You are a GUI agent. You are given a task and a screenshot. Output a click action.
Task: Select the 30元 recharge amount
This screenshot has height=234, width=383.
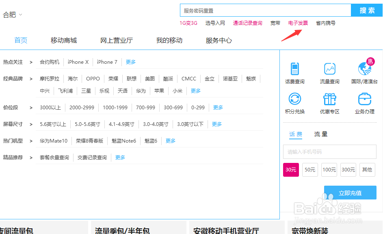tap(291, 170)
